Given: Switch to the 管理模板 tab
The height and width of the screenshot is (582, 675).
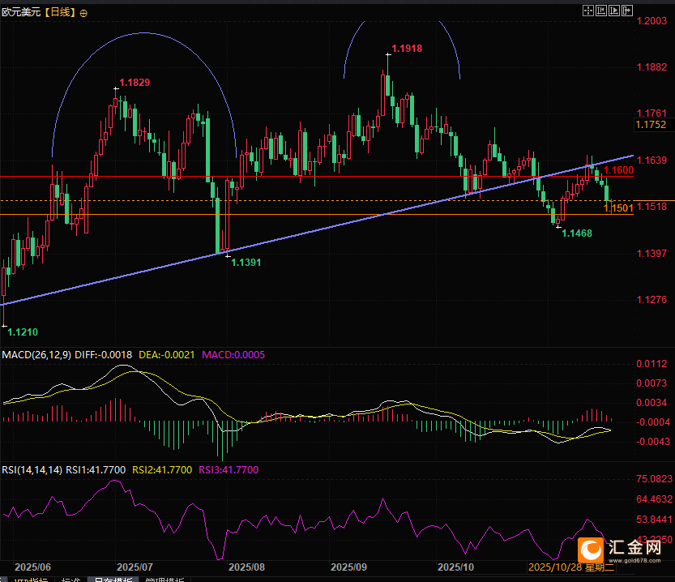Looking at the screenshot, I should [164, 579].
